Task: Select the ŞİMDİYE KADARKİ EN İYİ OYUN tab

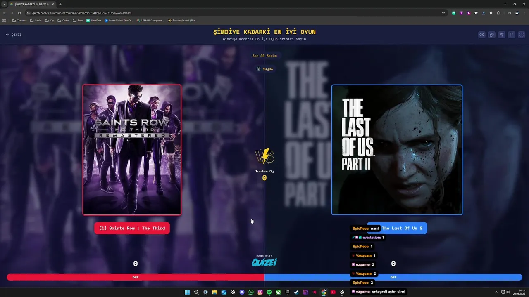Action: click(32, 4)
